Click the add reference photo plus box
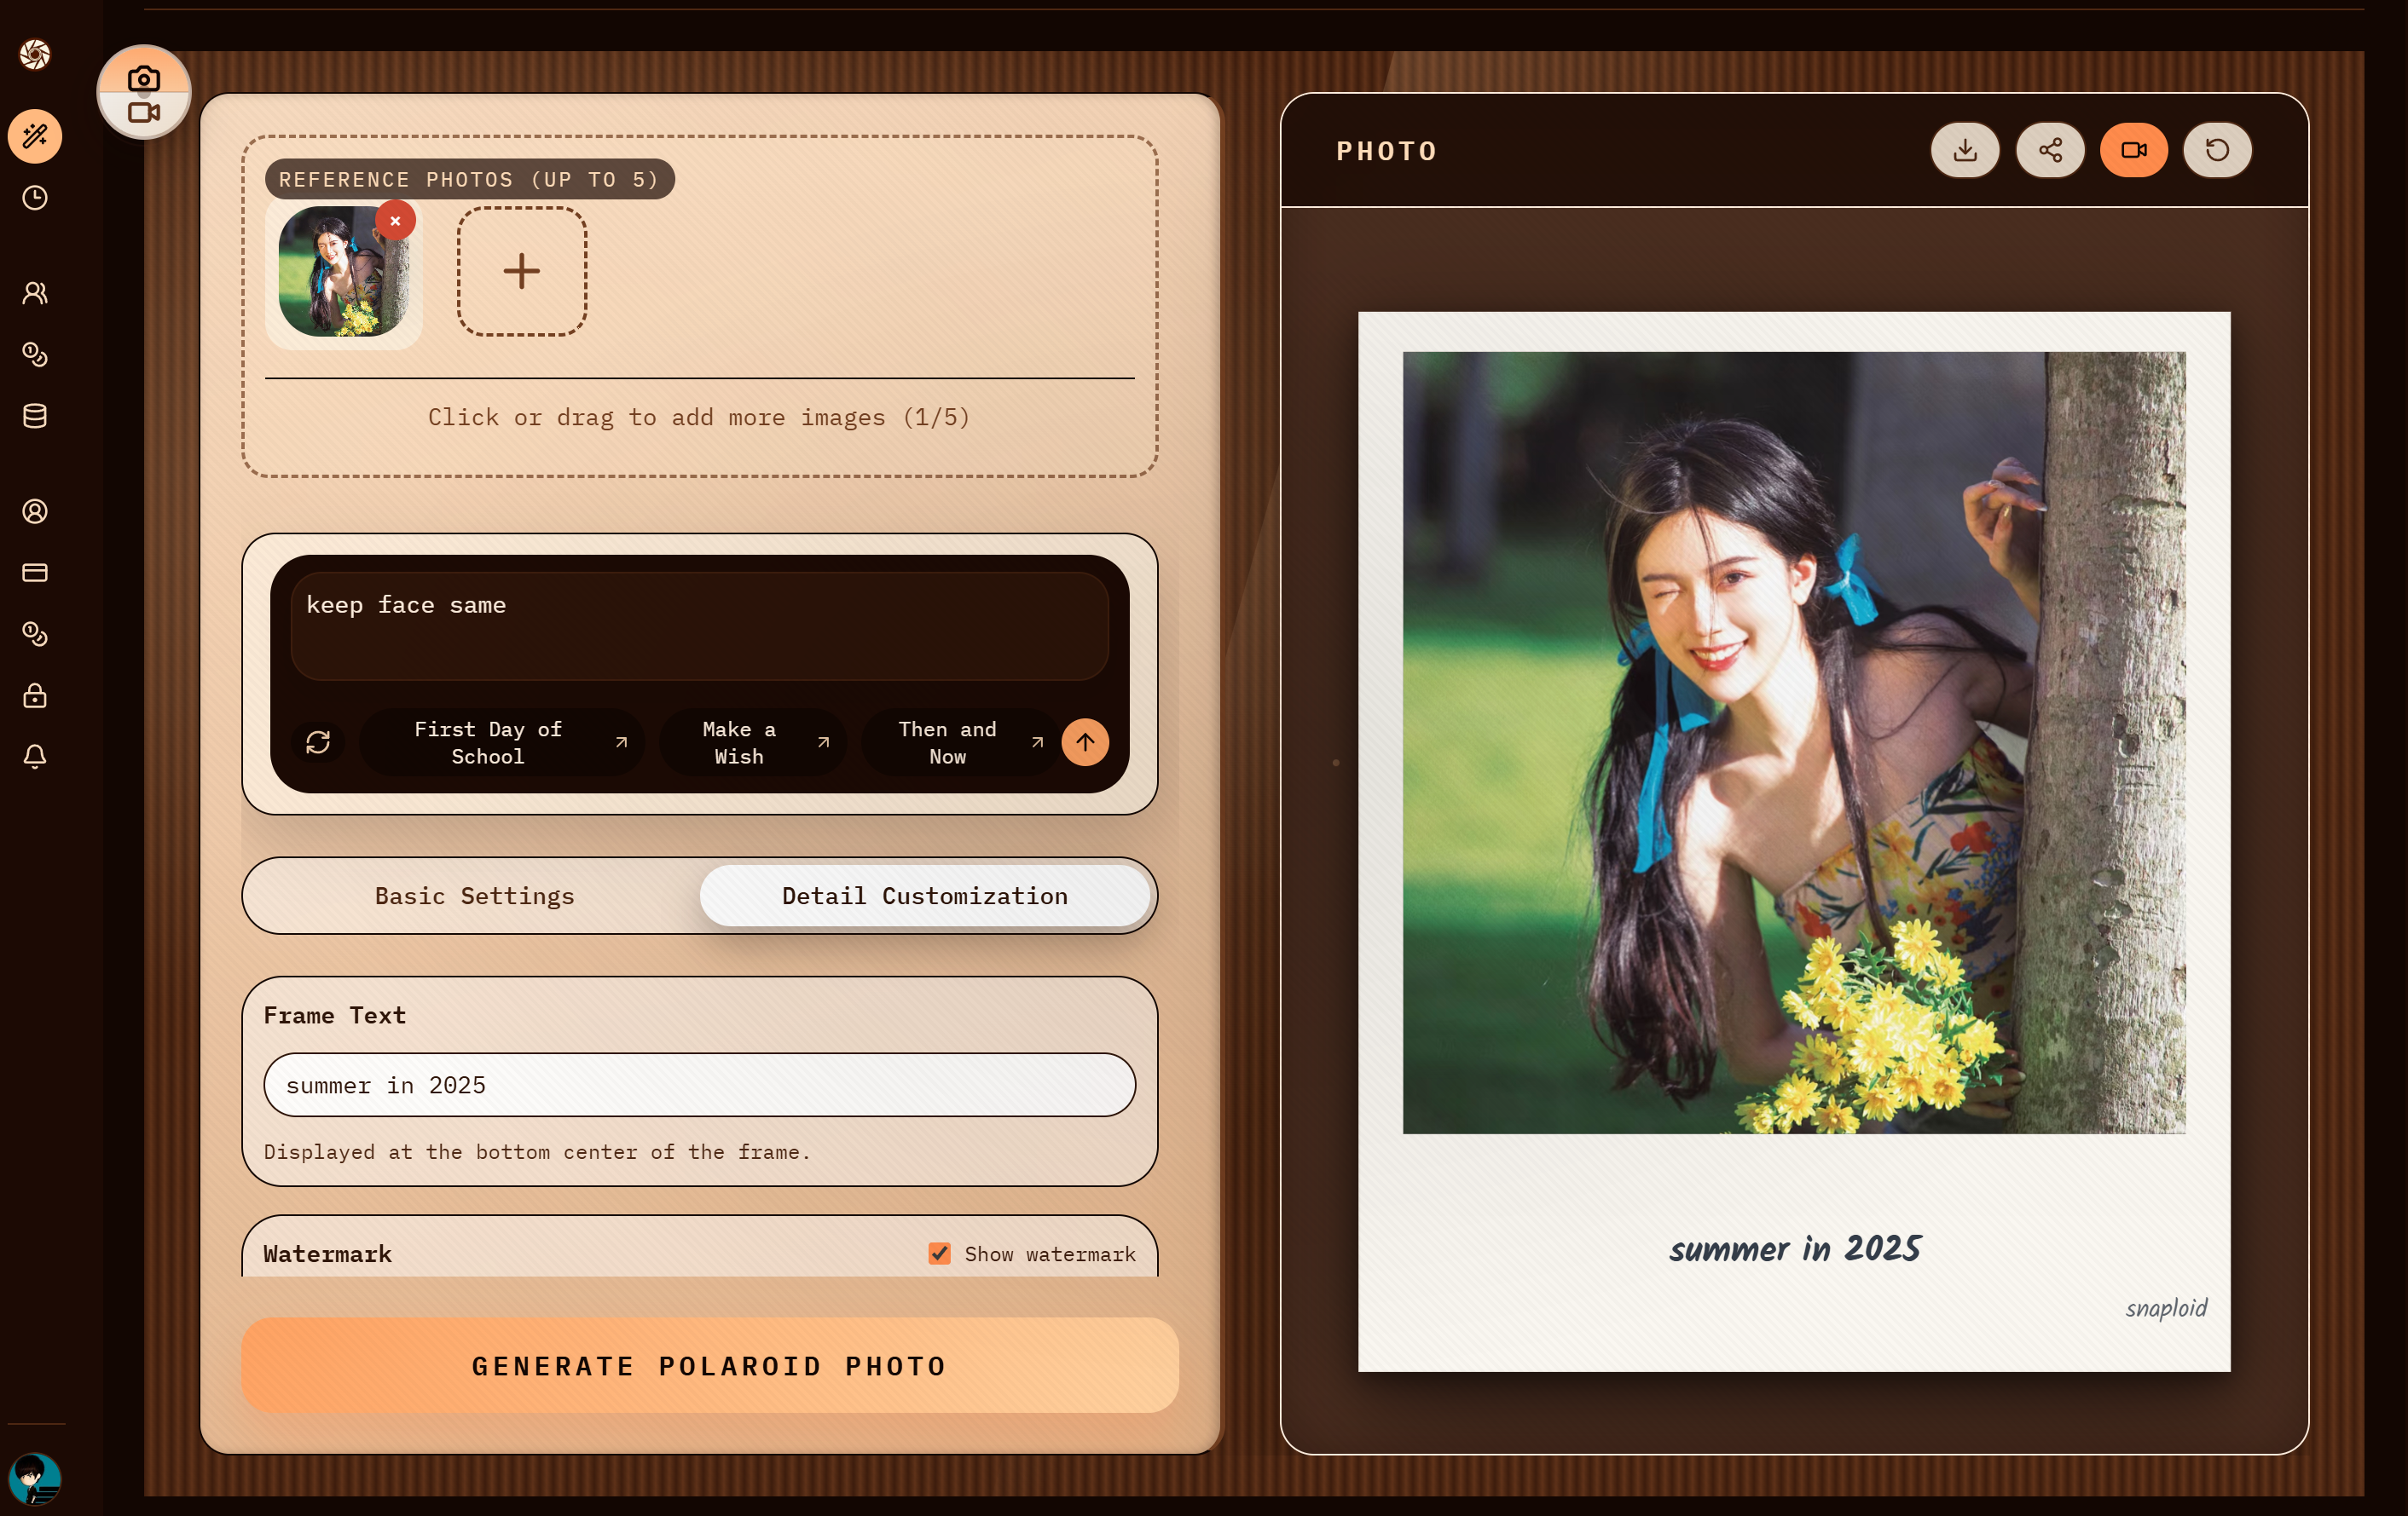The image size is (2408, 1516). (x=521, y=271)
